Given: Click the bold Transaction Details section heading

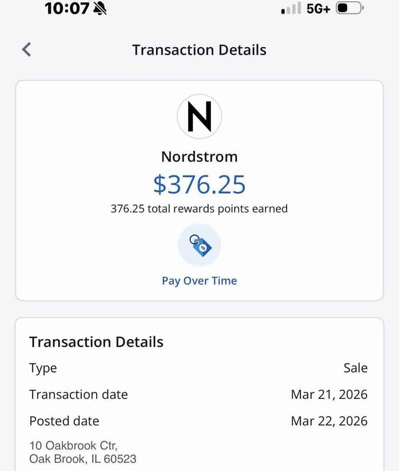Looking at the screenshot, I should click(x=96, y=342).
